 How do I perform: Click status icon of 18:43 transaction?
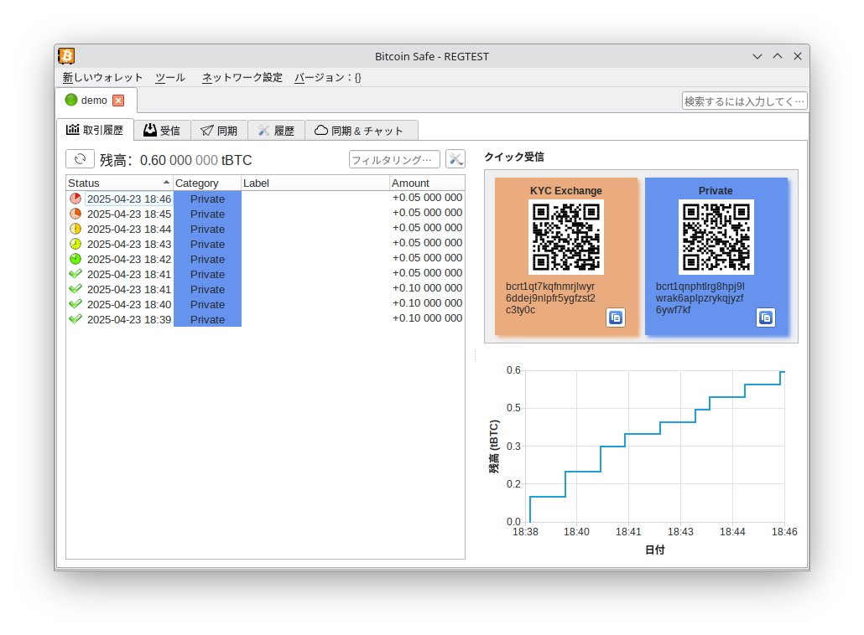[x=75, y=244]
